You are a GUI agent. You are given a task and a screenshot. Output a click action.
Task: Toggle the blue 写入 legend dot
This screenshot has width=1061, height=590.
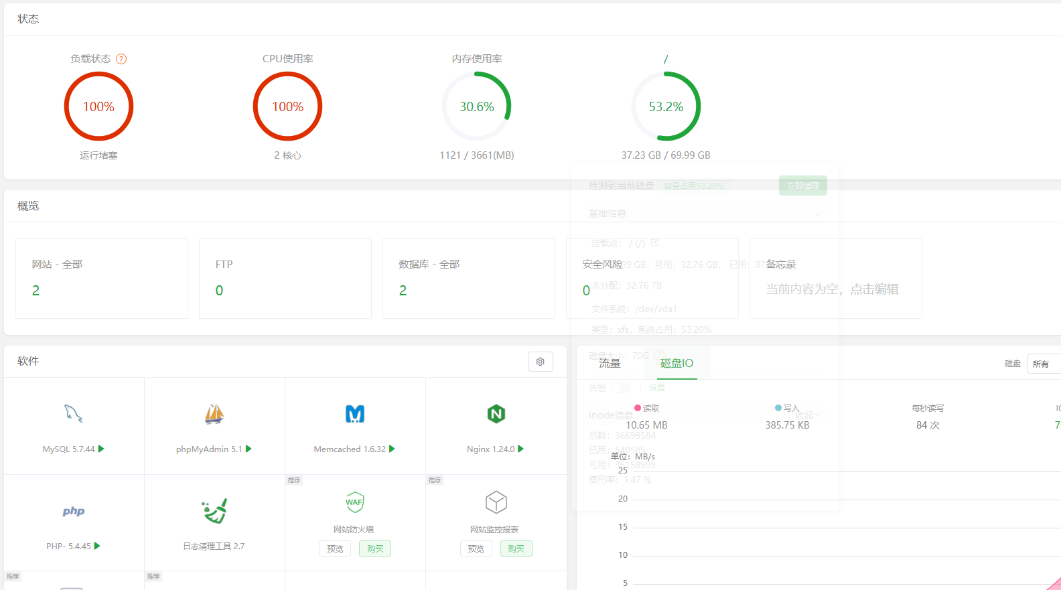[778, 407]
